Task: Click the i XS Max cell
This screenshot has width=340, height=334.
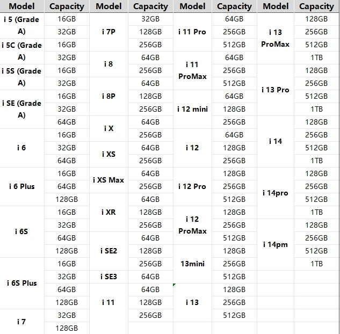Action: point(108,180)
